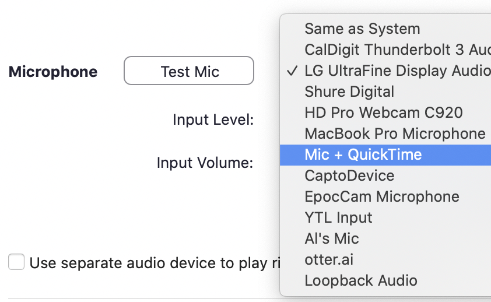Select Al's Mic as microphone
This screenshot has height=302, width=491.
point(331,238)
